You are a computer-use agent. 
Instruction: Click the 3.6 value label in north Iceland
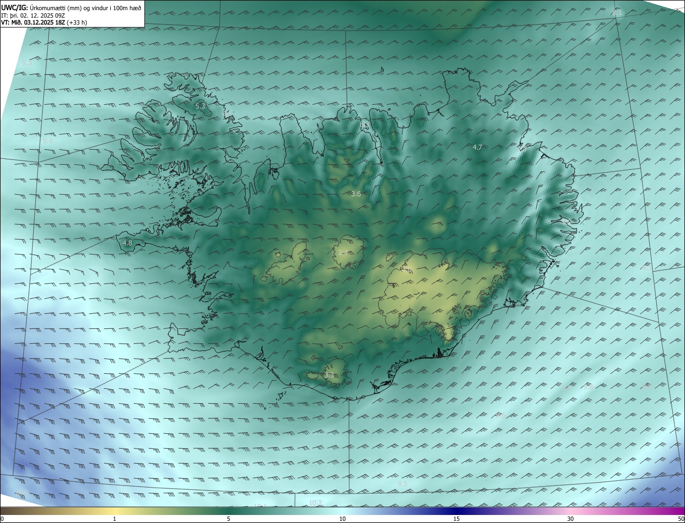356,194
